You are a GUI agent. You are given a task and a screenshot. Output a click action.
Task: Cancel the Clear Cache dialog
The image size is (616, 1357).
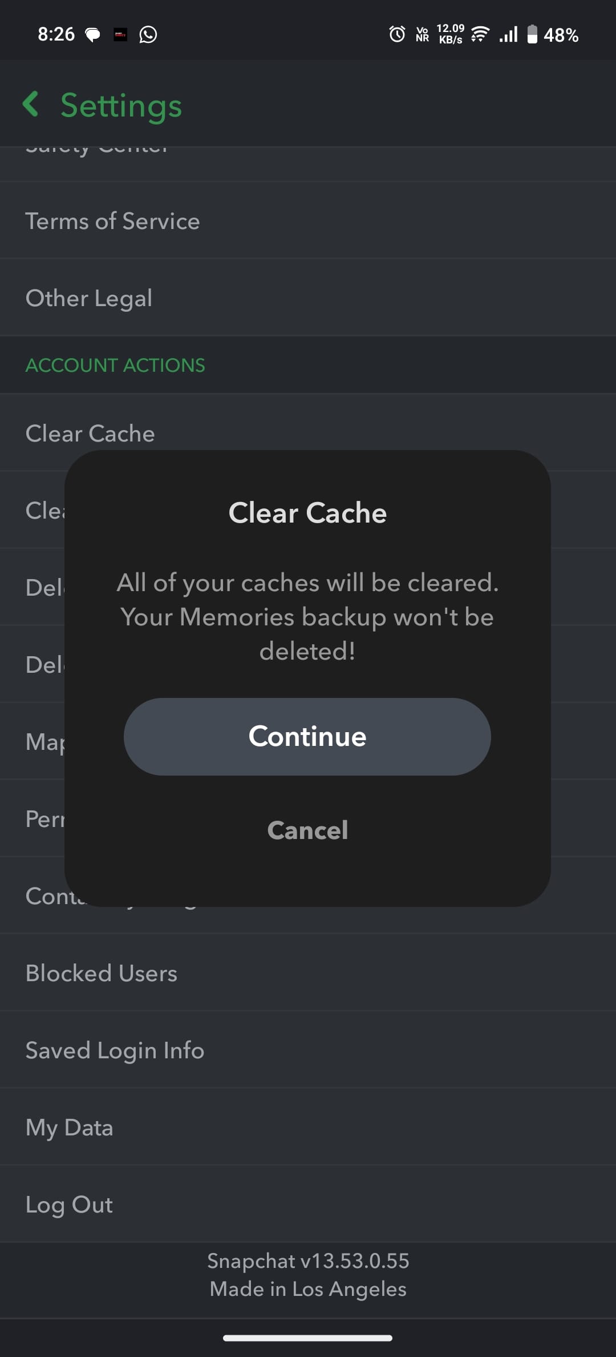tap(307, 830)
